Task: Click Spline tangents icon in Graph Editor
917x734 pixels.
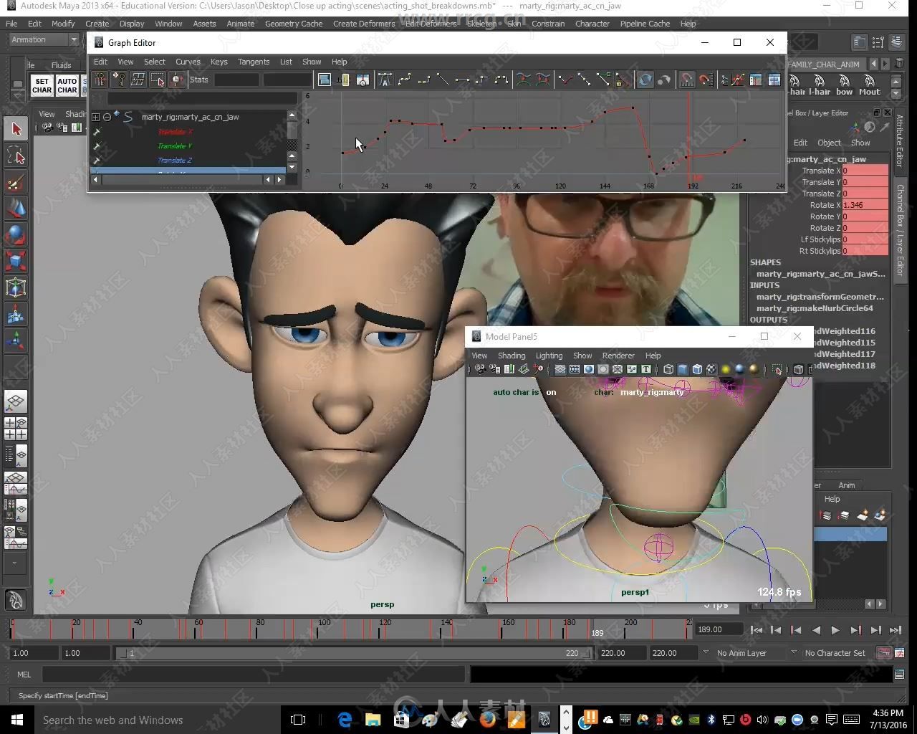Action: (x=404, y=80)
